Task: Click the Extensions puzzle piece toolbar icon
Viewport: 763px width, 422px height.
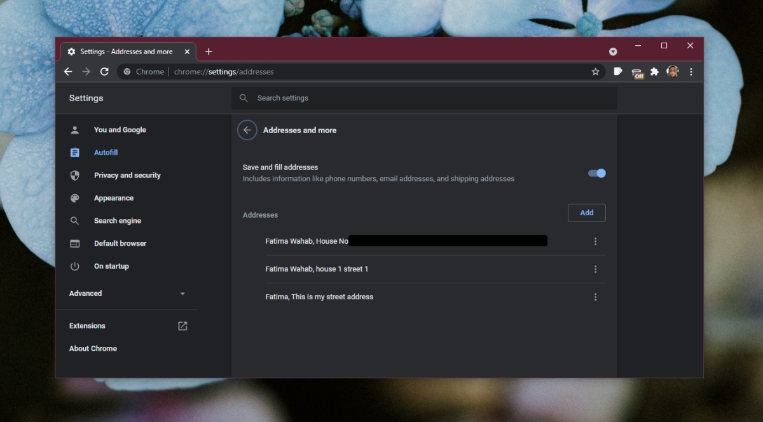Action: (x=655, y=72)
